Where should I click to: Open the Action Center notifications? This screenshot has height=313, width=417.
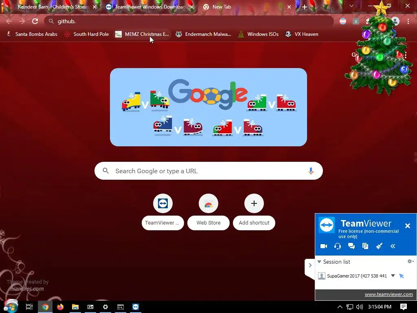click(404, 307)
